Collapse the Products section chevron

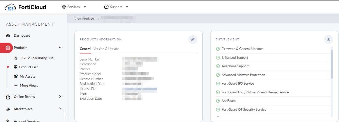pyautogui.click(x=60, y=48)
